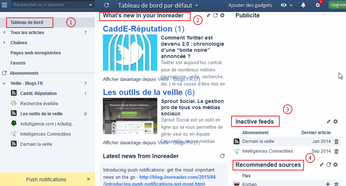Screen dimensions: 346x186
Task: Click the Upgrade button
Action: [337, 5]
